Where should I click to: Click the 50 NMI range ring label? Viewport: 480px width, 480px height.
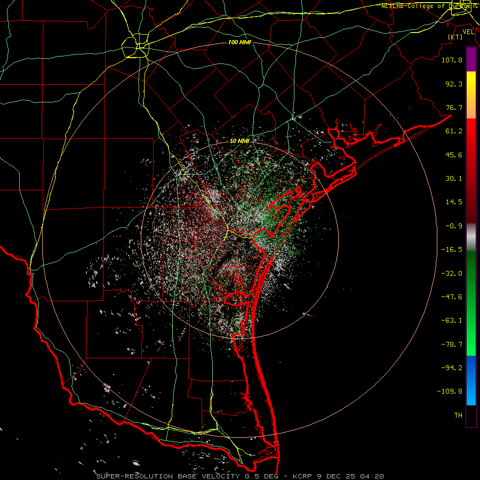[239, 141]
